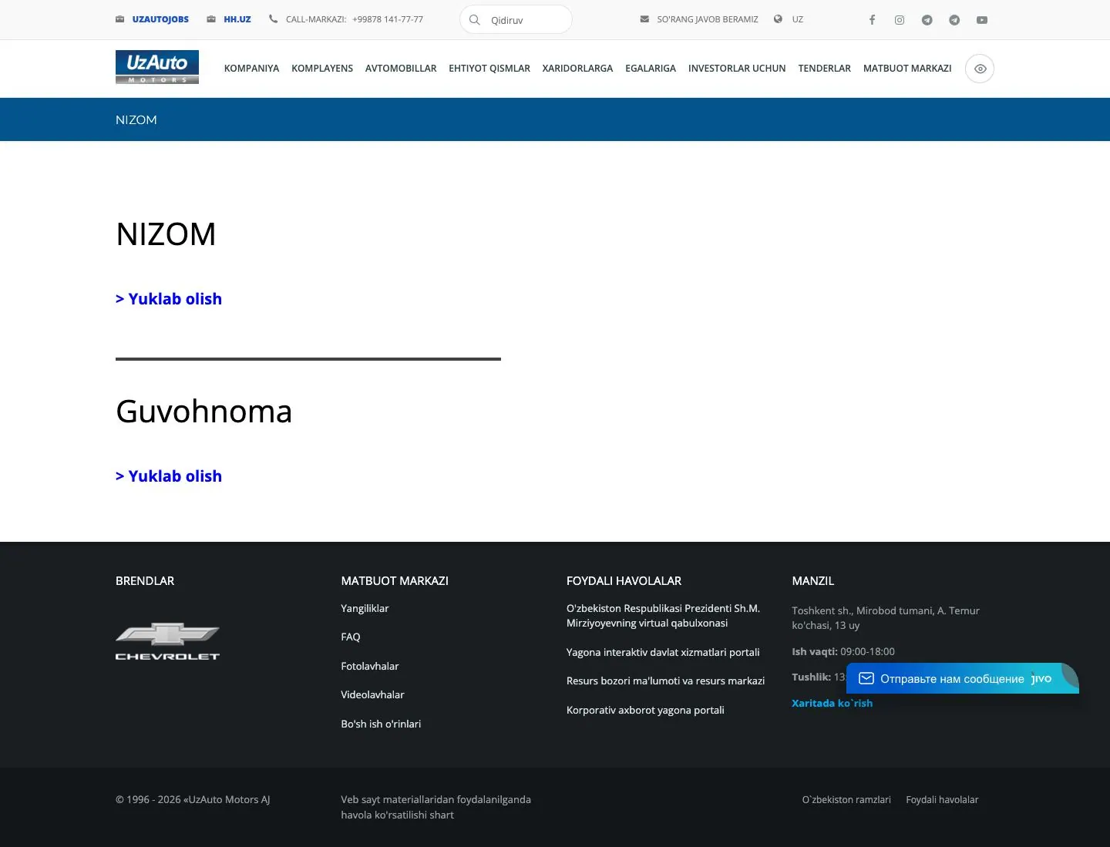The height and width of the screenshot is (847, 1110).
Task: Open Fotolavhalar footer link
Action: tap(370, 666)
